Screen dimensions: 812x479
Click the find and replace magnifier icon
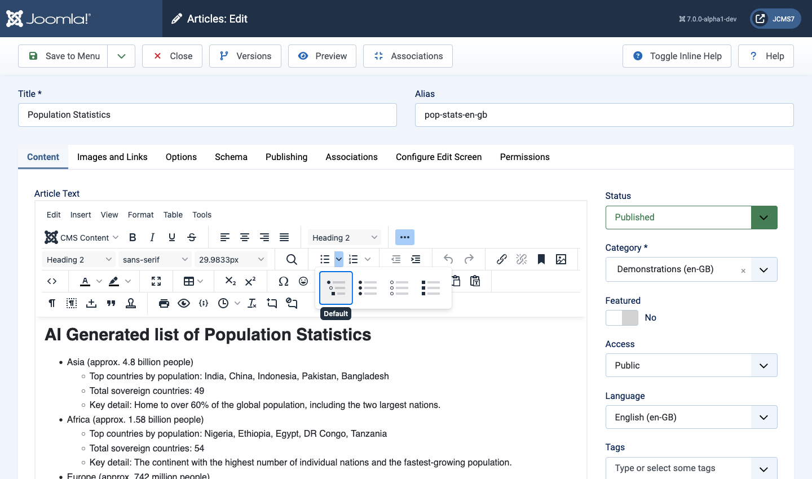pos(292,259)
